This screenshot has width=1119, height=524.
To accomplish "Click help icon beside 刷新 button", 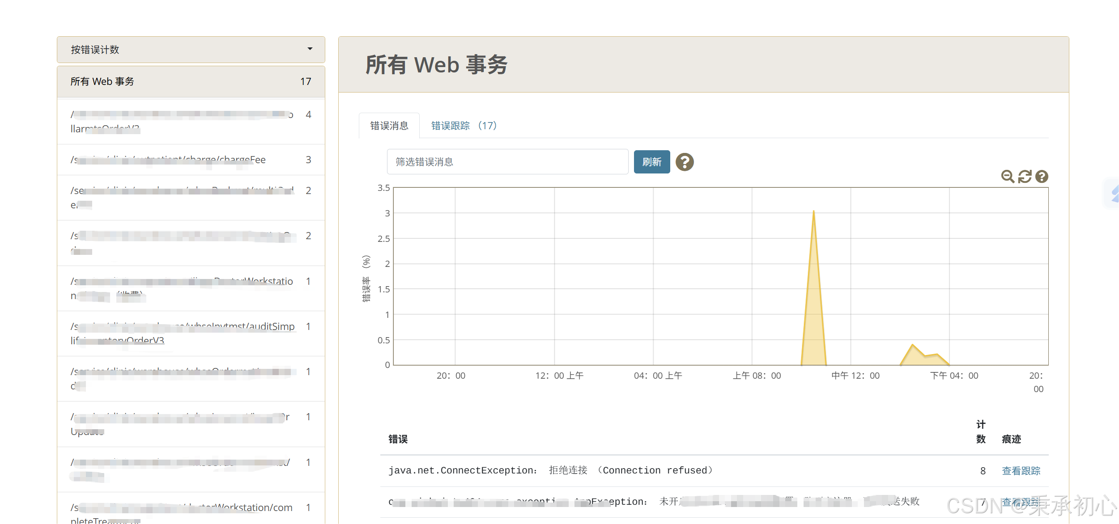I will (684, 162).
